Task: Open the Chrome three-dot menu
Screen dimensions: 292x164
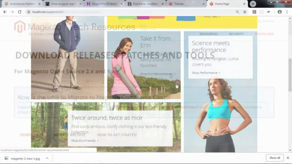Action: [287, 12]
